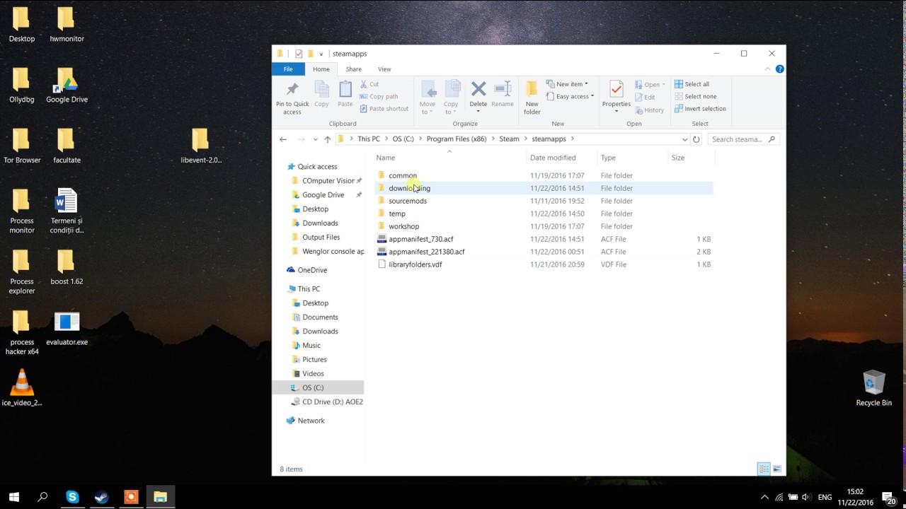906x509 pixels.
Task: Switch to the Home ribbon tab
Action: coord(321,69)
